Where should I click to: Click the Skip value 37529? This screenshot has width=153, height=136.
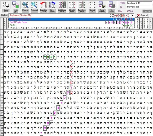pos(130,11)
